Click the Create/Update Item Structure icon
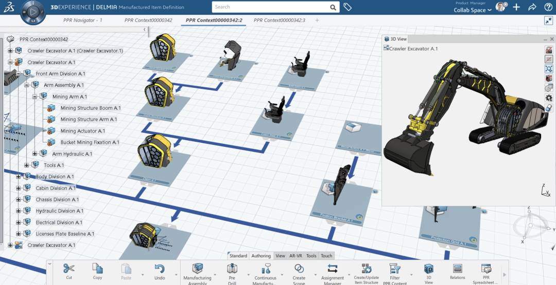Screen dimensions: 556x285 tap(367, 269)
